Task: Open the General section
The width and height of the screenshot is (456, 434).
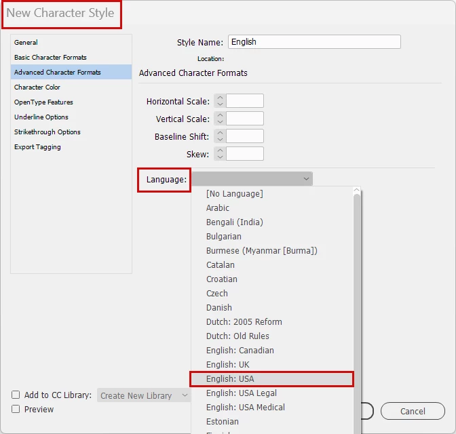Action: pyautogui.click(x=71, y=43)
